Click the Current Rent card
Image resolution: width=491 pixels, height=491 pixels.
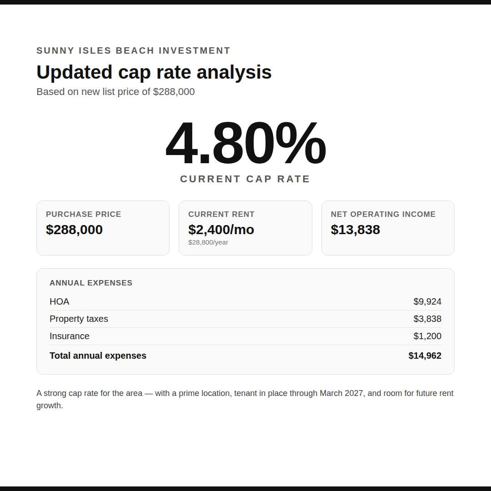pos(245,228)
